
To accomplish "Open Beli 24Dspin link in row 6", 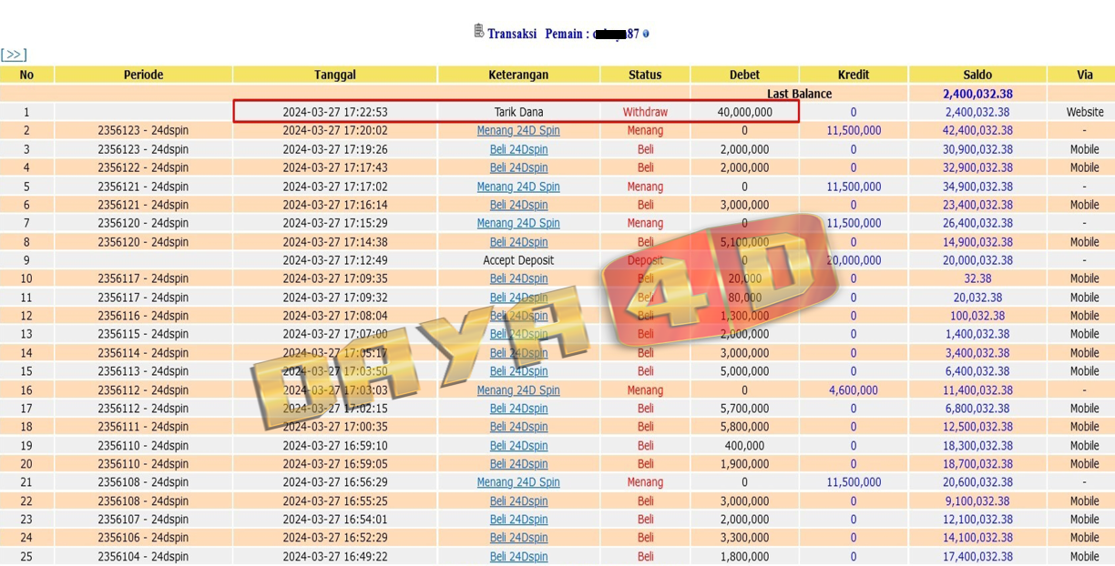I will pos(518,205).
